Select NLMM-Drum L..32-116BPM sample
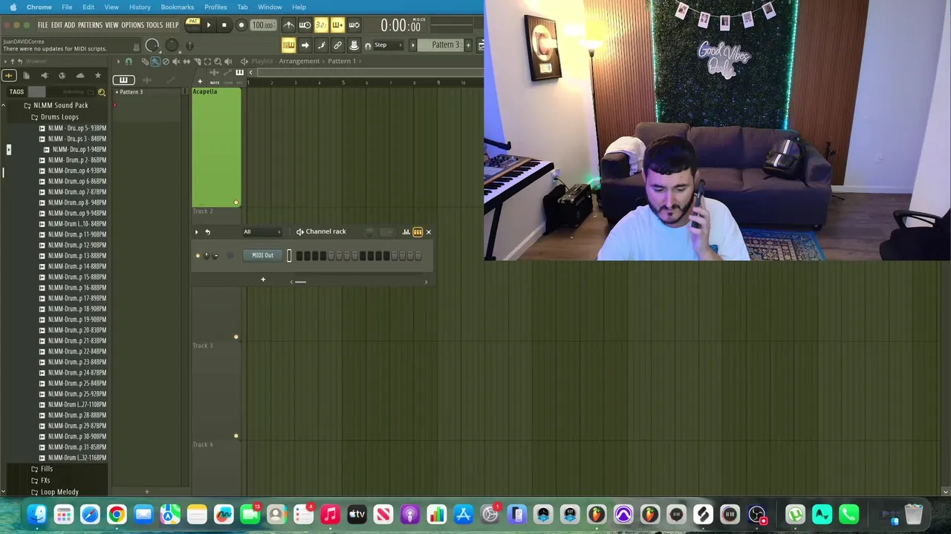The width and height of the screenshot is (951, 534). click(x=77, y=458)
